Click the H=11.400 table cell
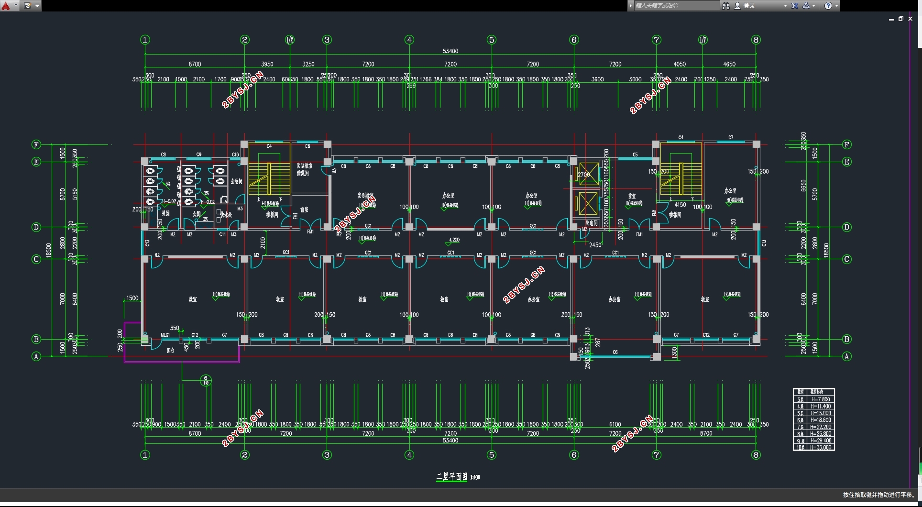The image size is (922, 507). (821, 406)
